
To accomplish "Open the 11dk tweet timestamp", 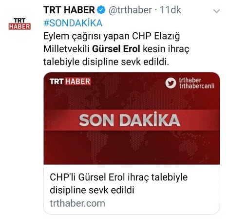I will point(171,10).
